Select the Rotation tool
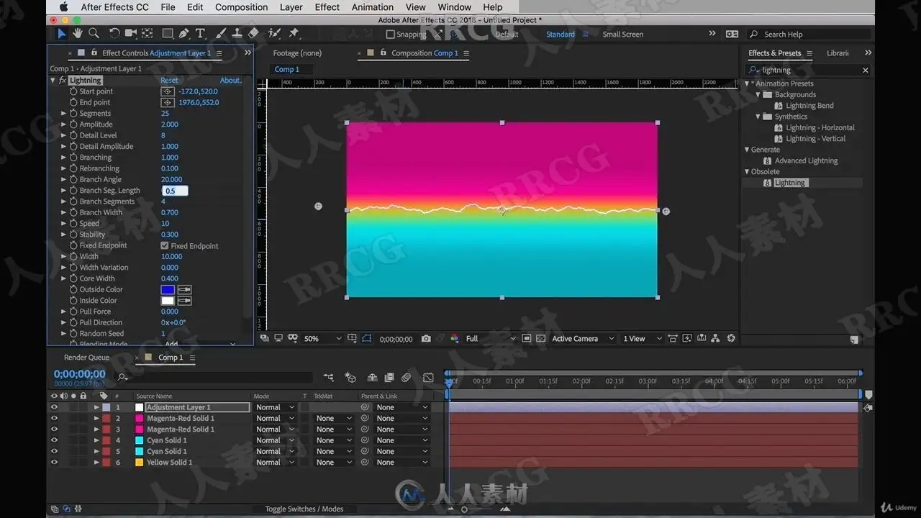Screen dimensions: 921x518 coord(114,33)
